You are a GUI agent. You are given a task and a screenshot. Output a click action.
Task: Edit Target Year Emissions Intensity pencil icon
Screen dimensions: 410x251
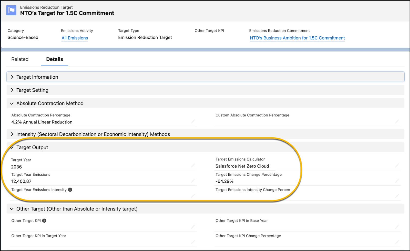point(193,196)
